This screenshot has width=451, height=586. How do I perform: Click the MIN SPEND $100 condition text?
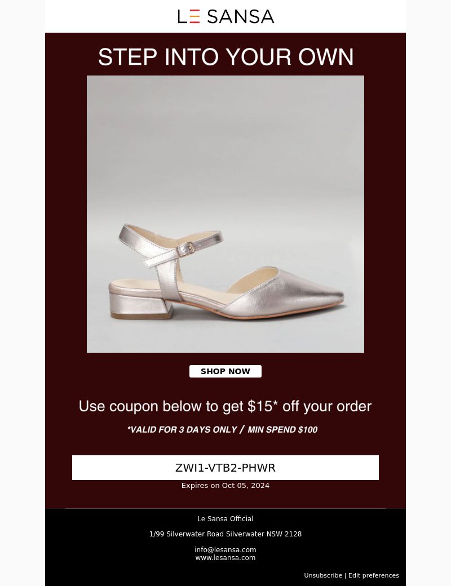pos(282,429)
